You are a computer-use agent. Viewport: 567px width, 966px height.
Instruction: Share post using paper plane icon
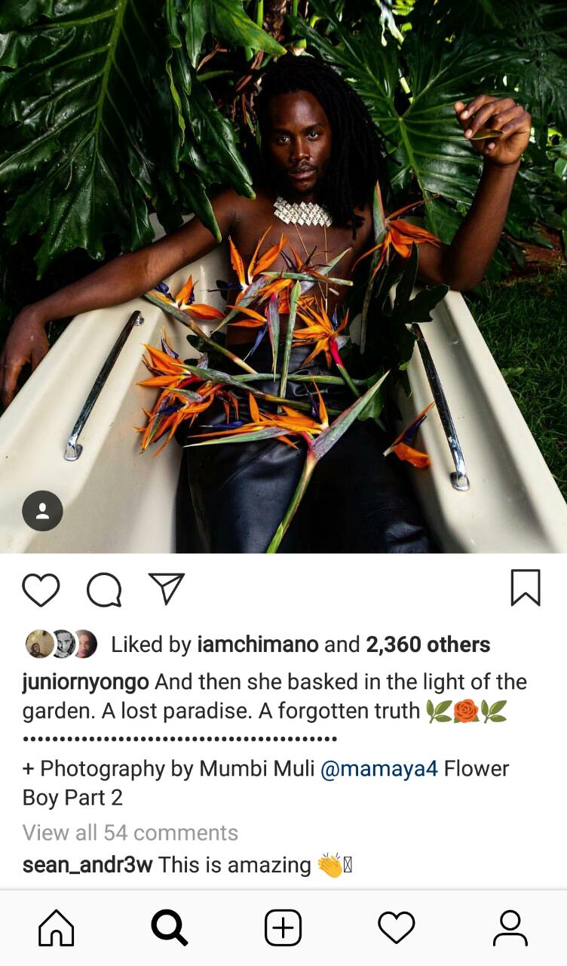(167, 589)
